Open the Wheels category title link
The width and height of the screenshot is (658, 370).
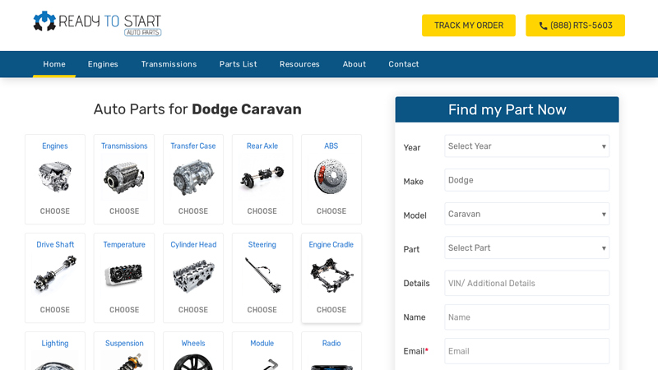pyautogui.click(x=193, y=343)
